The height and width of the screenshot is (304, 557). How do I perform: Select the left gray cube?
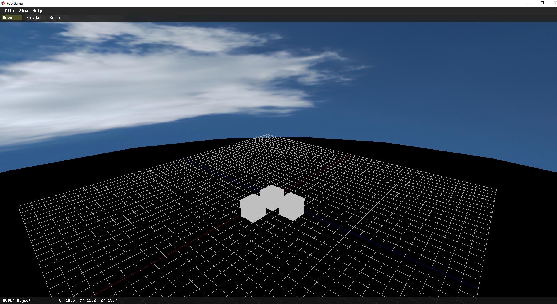tap(252, 209)
